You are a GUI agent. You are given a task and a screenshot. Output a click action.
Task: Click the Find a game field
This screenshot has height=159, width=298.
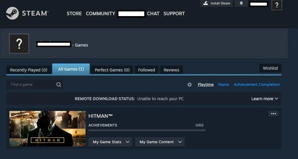34,85
